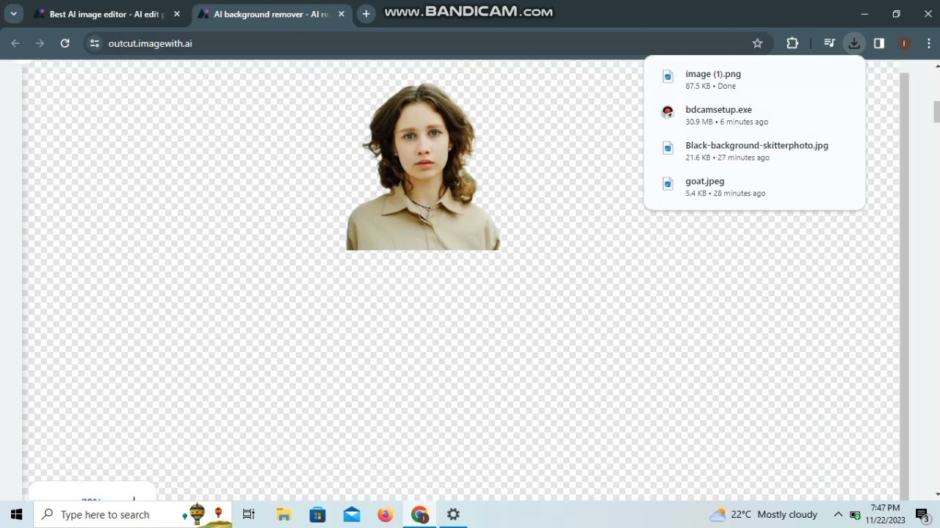Open the Chrome three-dot menu
Screen dimensions: 940x528
(x=929, y=43)
